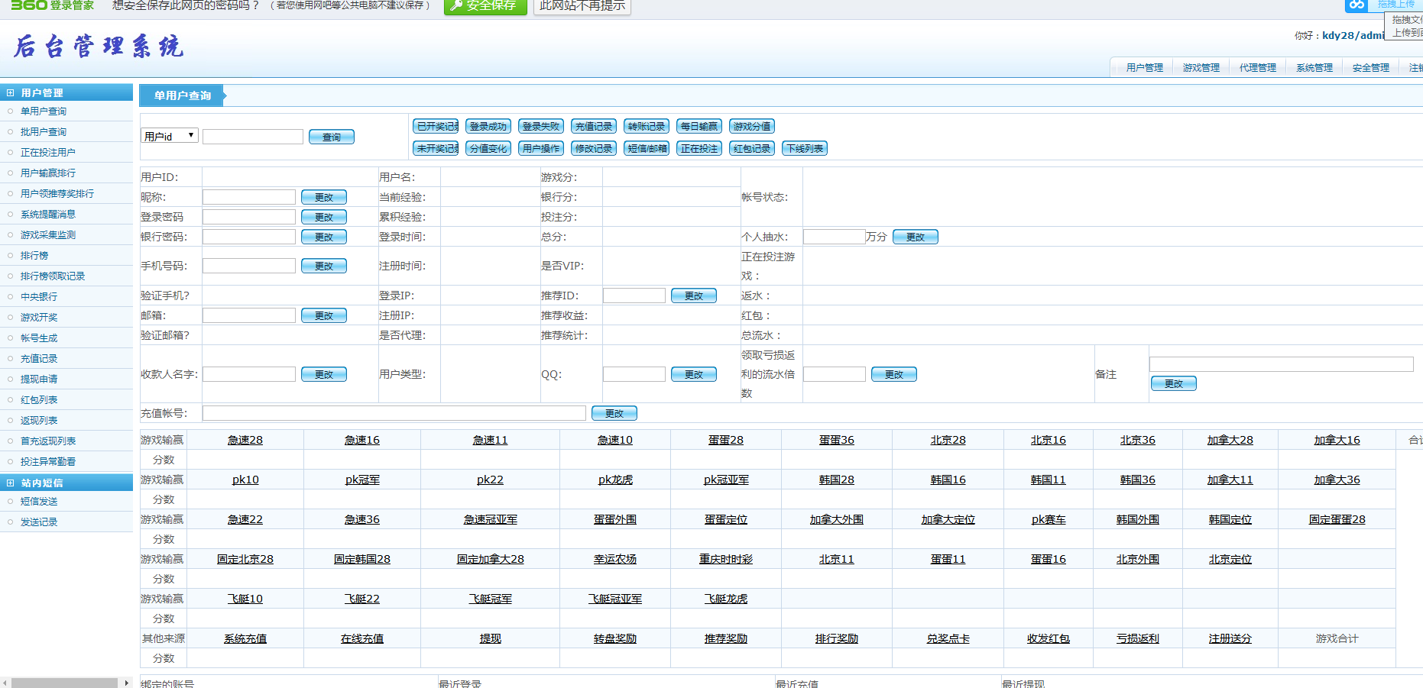Open the 游戏管理 top menu
Screen dimensions: 1423x688
pyautogui.click(x=1201, y=68)
